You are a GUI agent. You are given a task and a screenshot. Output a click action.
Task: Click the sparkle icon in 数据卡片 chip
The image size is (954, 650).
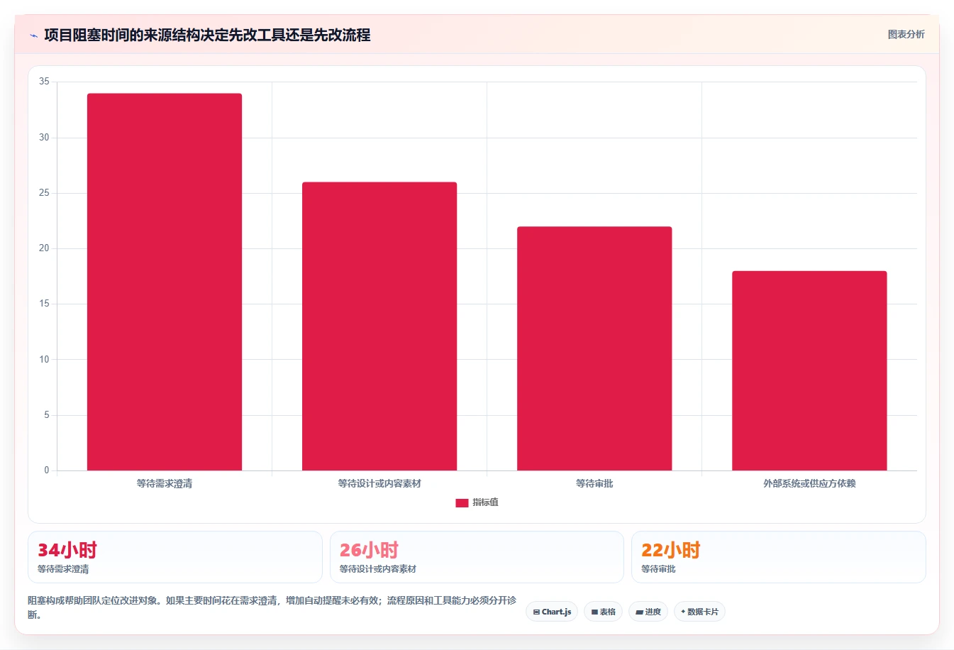click(683, 612)
